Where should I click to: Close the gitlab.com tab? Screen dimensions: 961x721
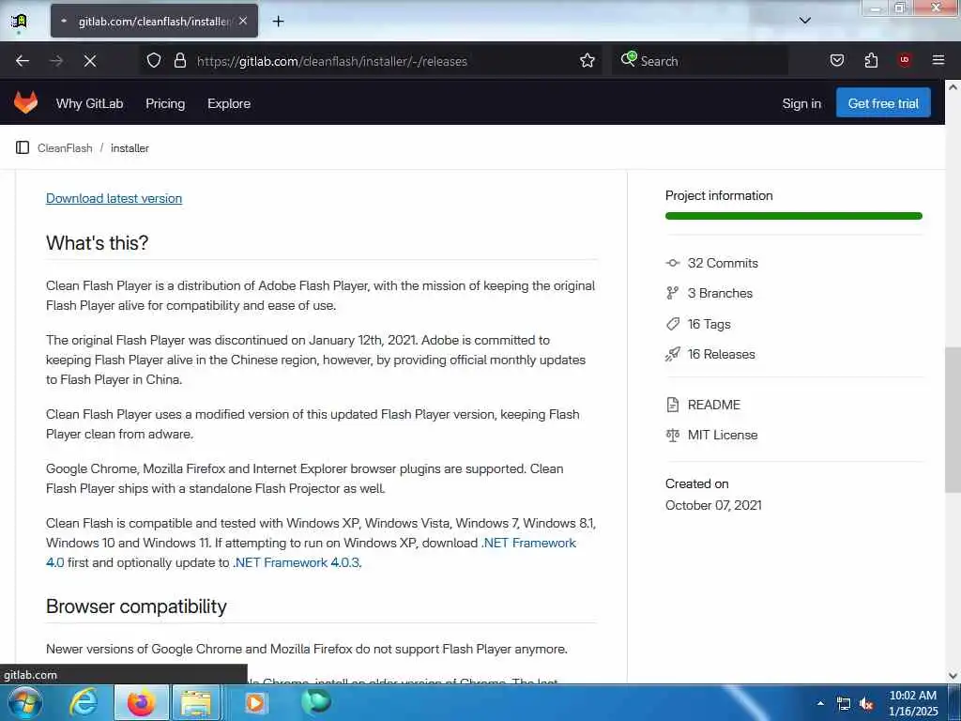(x=243, y=21)
